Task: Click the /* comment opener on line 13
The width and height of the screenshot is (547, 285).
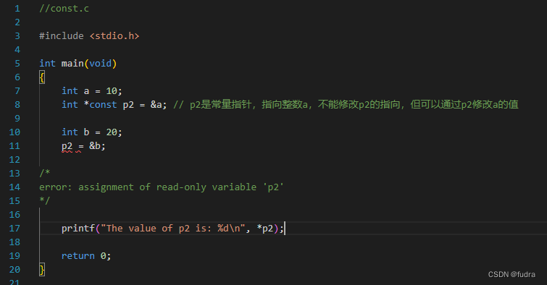Action: pos(45,173)
